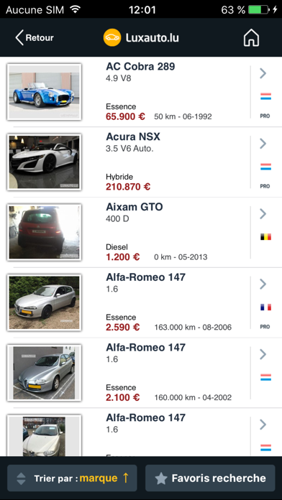Click French flag on first Alfa-Romeo 147
The width and height of the screenshot is (282, 500).
(265, 307)
